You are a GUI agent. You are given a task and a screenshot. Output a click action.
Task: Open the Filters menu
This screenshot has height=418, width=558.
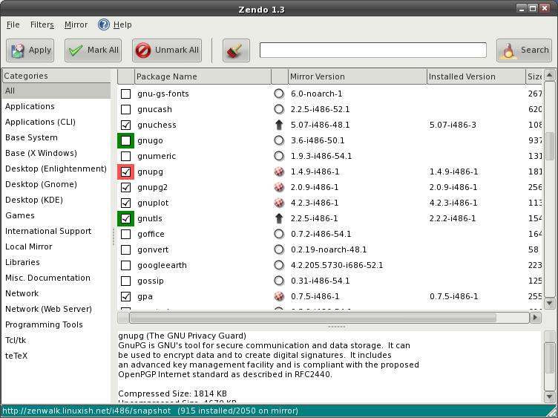pos(42,25)
